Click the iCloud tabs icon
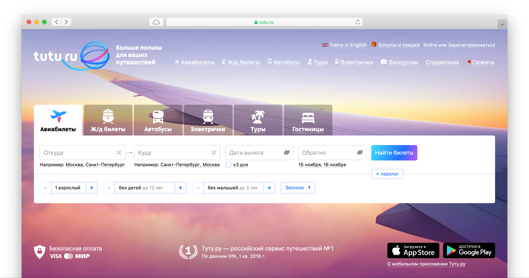The image size is (529, 278). tap(156, 22)
